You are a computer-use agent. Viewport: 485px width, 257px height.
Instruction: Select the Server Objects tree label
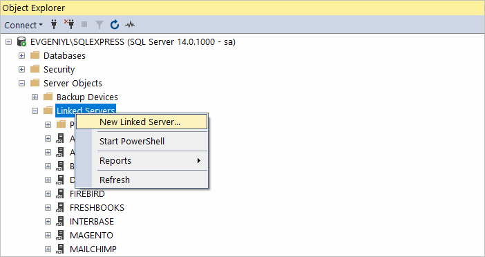(x=73, y=84)
